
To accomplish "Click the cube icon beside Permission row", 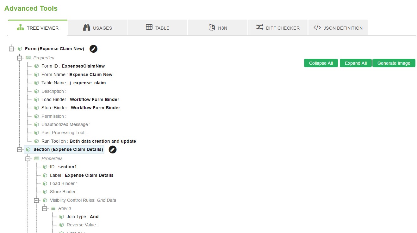I will pyautogui.click(x=36, y=116).
